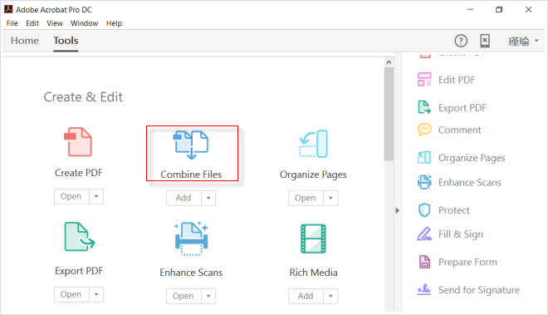Viewport: 548px width, 315px height.
Task: Click the Export PDF icon in right sidebar
Action: [x=424, y=107]
